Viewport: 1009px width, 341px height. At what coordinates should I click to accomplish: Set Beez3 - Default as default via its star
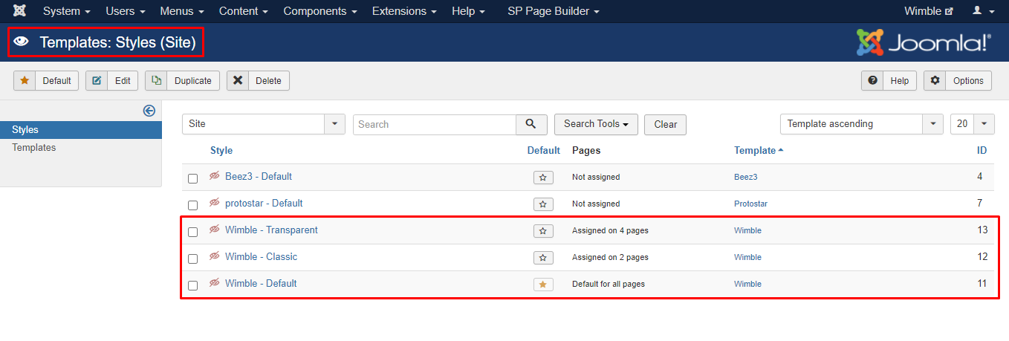click(543, 178)
